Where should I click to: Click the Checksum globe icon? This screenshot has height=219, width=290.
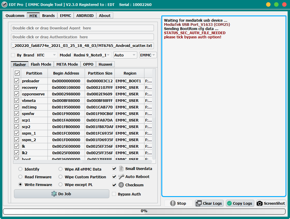[x=121, y=185]
